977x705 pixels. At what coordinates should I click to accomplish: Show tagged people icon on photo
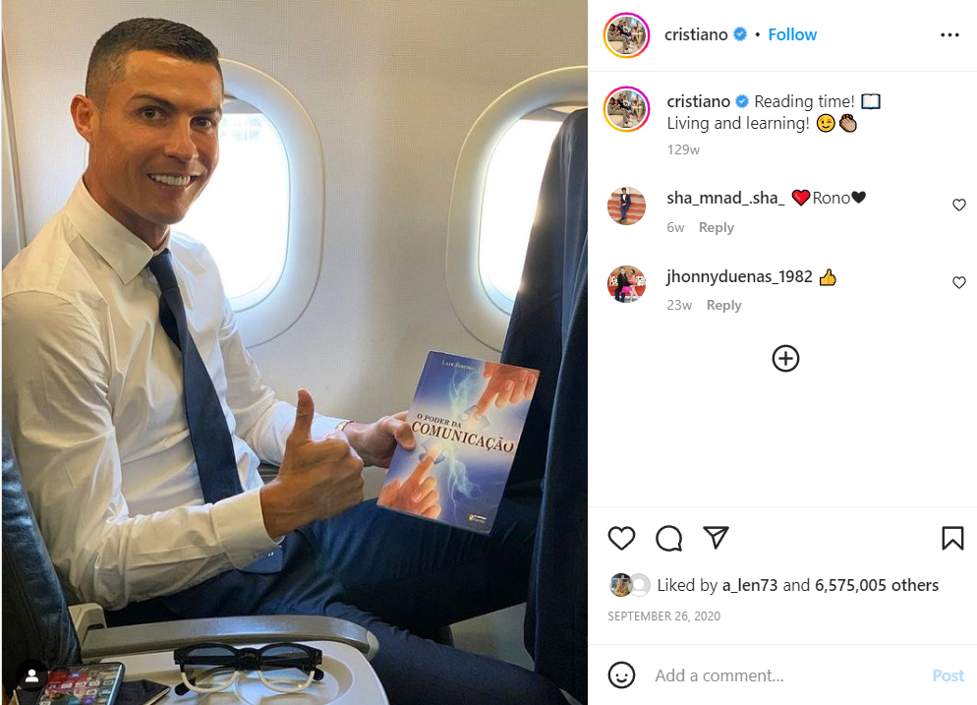click(x=31, y=676)
